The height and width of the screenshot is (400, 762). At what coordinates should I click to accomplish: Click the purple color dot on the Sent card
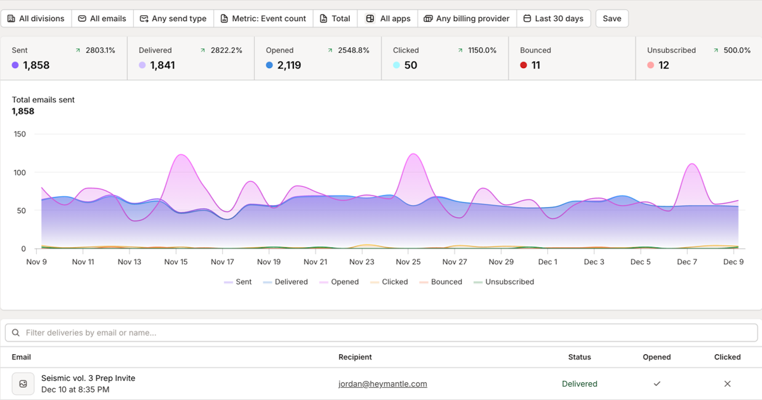(x=15, y=65)
